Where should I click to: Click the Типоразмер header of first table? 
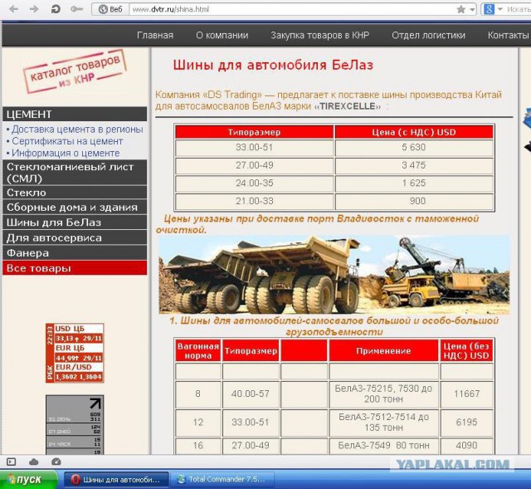[255, 132]
